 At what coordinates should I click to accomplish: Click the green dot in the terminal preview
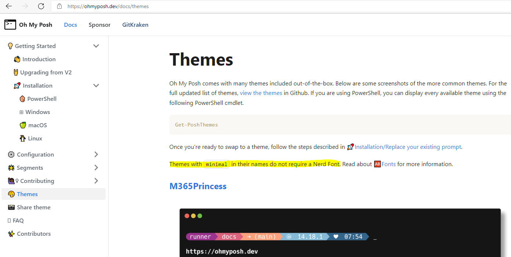(200, 216)
